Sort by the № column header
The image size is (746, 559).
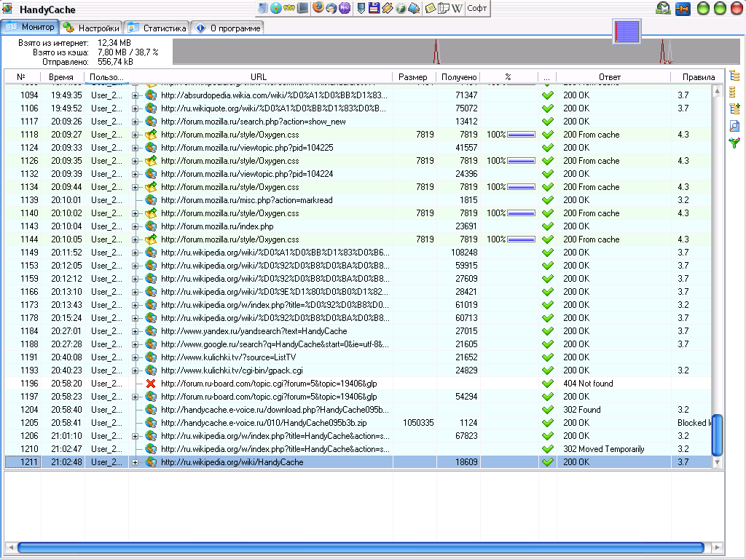(x=23, y=77)
